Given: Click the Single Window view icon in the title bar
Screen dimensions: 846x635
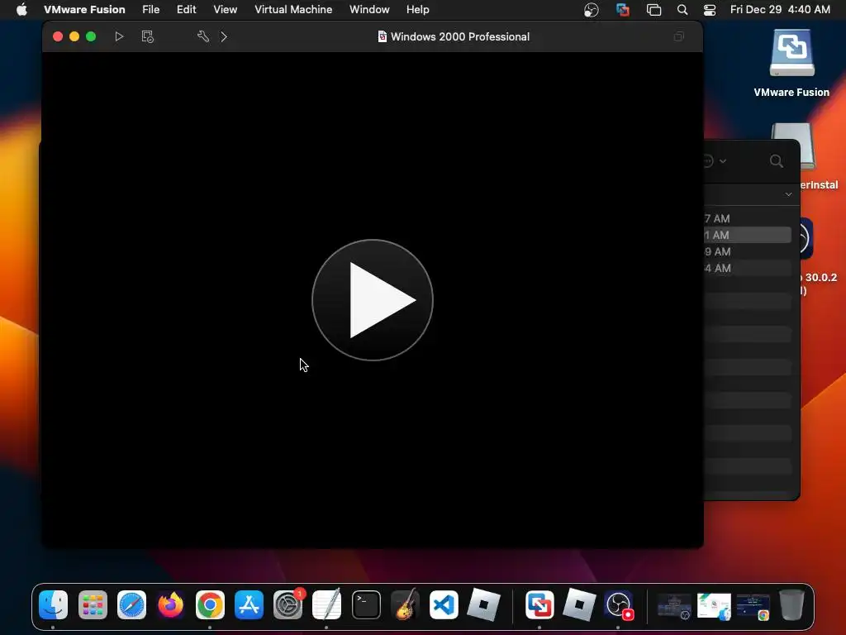Looking at the screenshot, I should 679,36.
